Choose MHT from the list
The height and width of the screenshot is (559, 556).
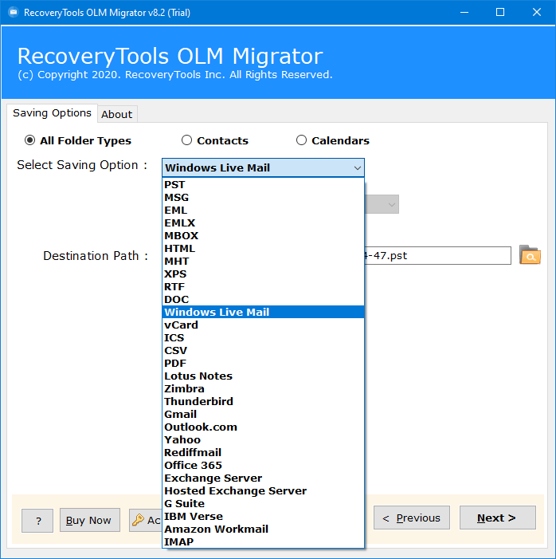click(x=263, y=262)
